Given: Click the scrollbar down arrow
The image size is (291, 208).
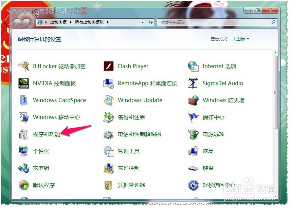Looking at the screenshot, I should coord(275,196).
